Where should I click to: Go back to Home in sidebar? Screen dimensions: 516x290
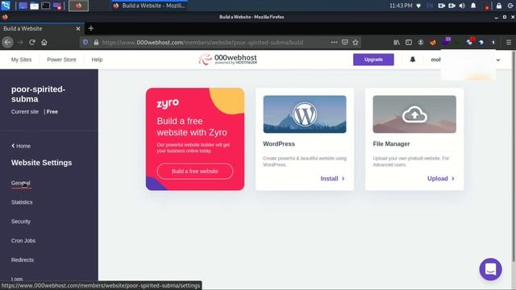(x=21, y=146)
